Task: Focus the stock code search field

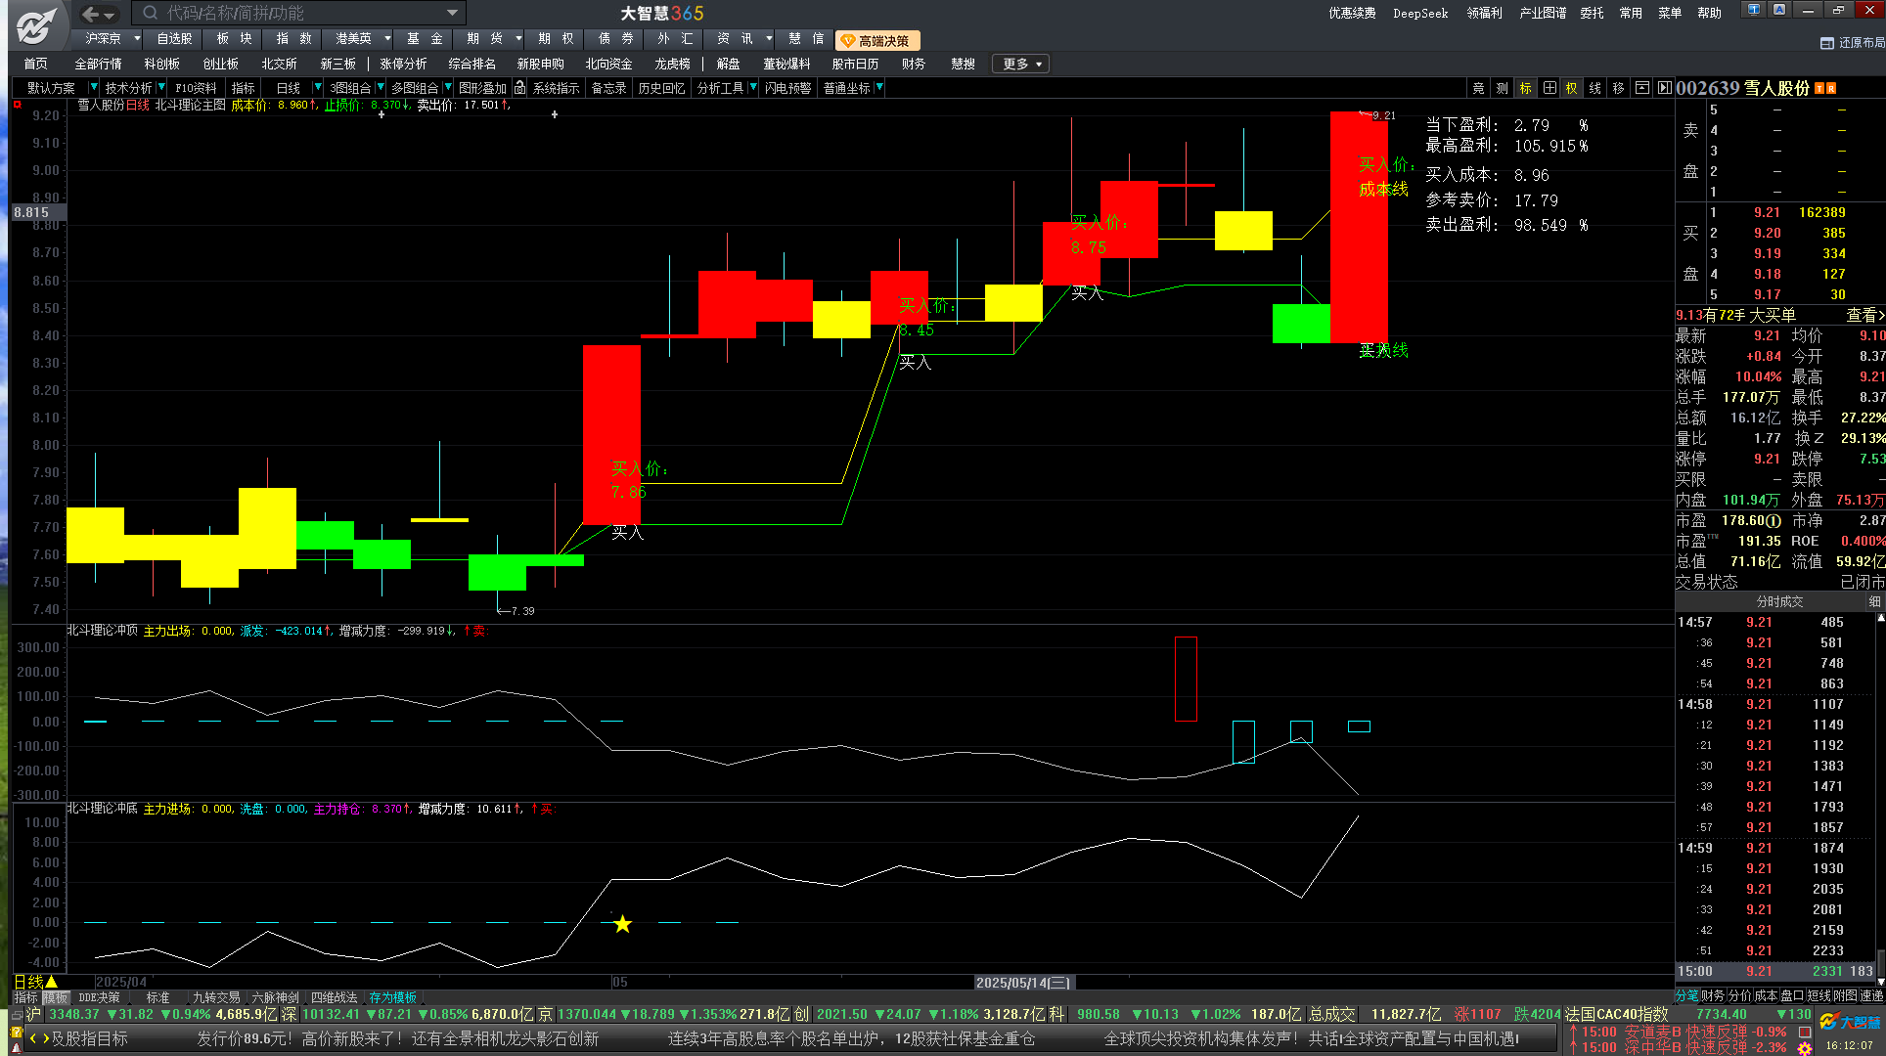Action: coord(299,13)
